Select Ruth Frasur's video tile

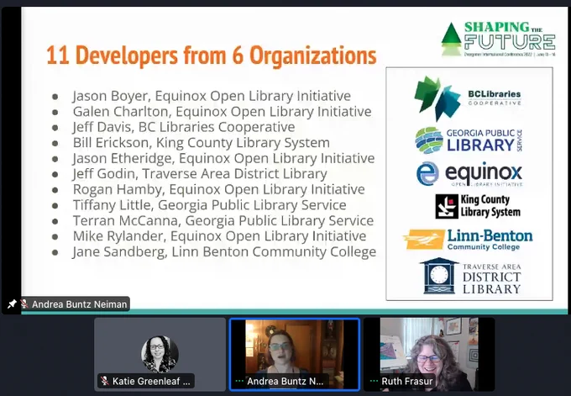429,355
